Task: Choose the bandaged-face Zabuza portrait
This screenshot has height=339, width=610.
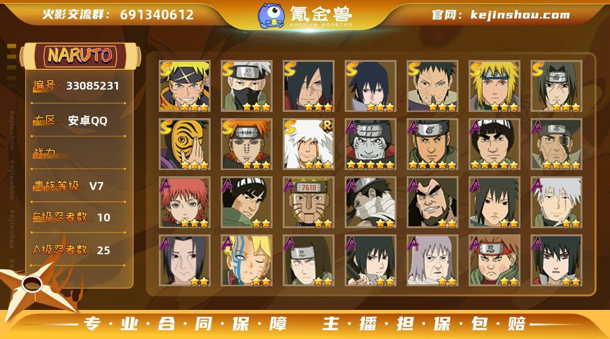Action: [370, 202]
